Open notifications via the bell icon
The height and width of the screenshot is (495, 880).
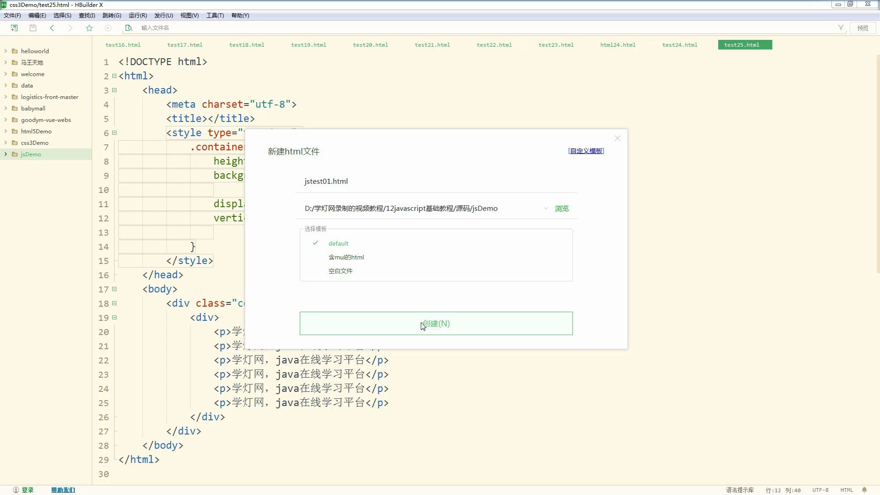tap(864, 490)
